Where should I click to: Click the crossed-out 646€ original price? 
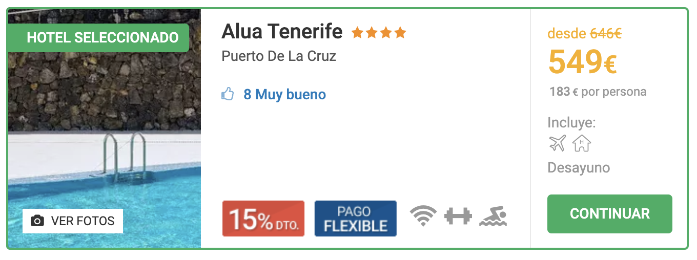click(606, 34)
